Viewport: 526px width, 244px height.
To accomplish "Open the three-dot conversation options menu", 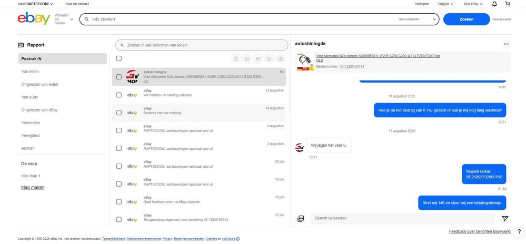I will coord(506,44).
